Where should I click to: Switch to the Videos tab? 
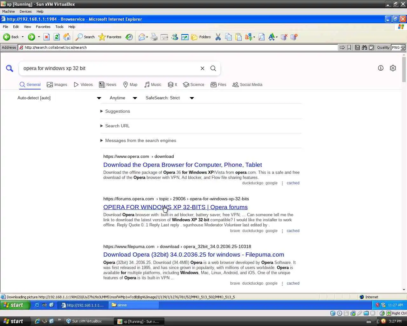coord(83,85)
